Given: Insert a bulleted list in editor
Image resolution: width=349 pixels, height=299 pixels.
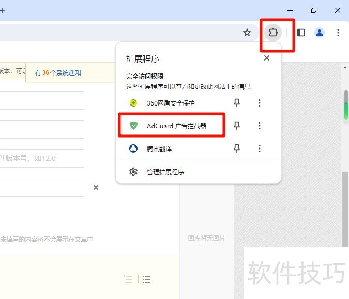Looking at the screenshot, I should [x=147, y=279].
